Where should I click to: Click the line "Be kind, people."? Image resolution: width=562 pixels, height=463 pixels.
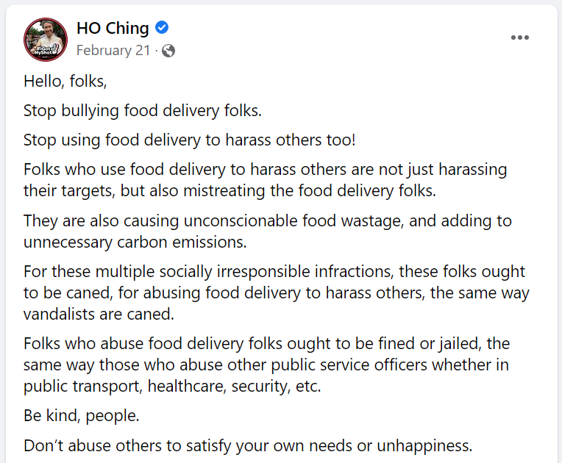[82, 416]
